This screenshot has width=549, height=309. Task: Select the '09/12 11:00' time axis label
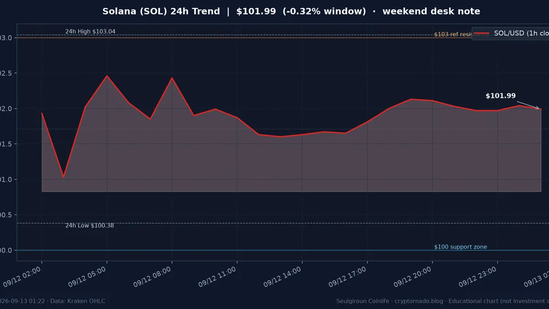218,277
